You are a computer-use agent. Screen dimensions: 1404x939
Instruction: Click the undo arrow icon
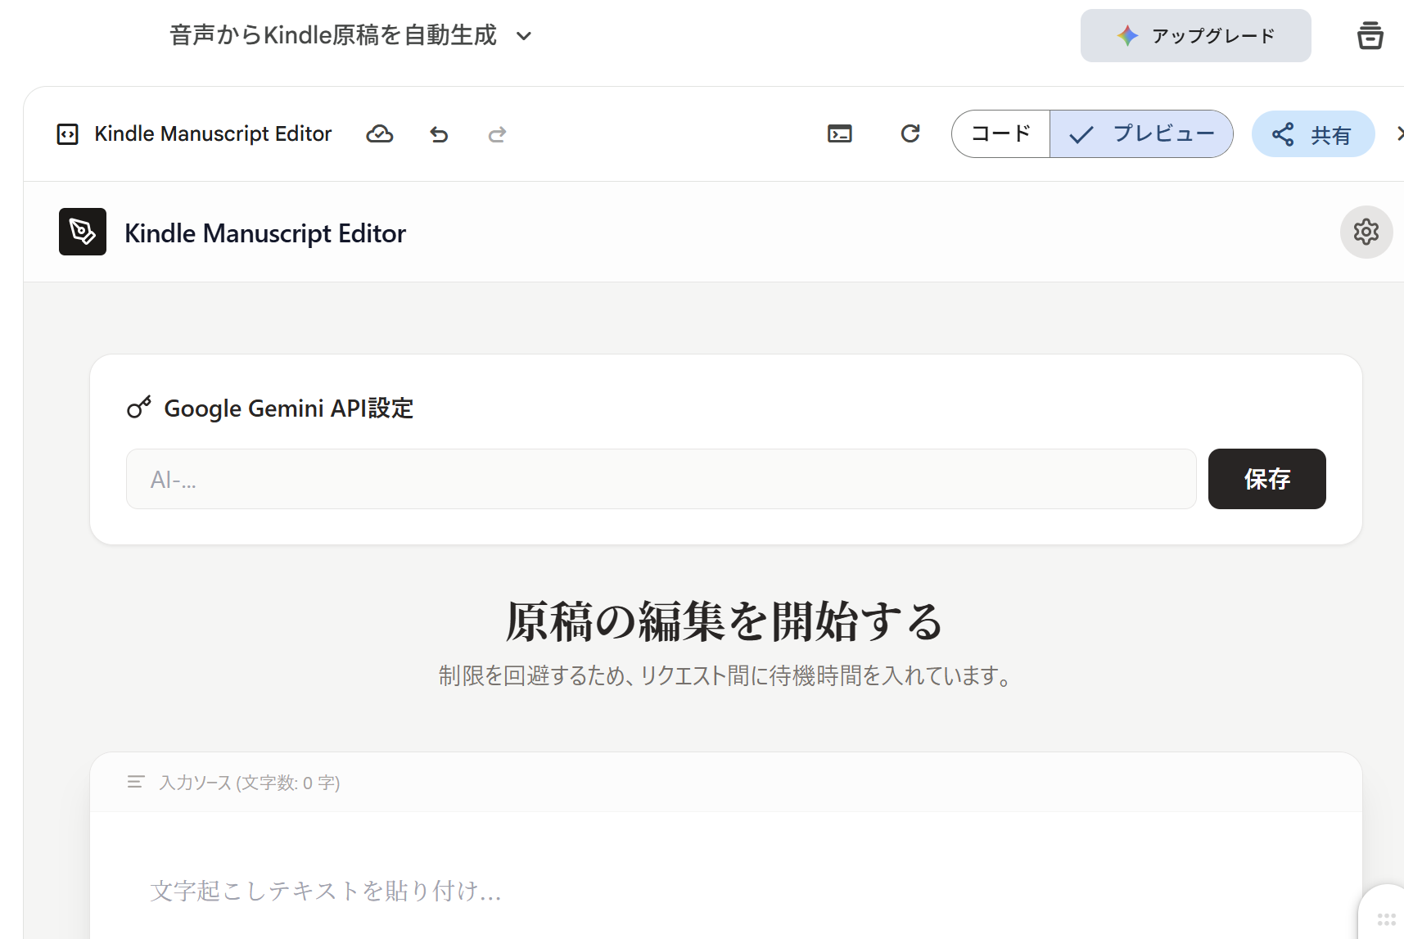(x=439, y=134)
